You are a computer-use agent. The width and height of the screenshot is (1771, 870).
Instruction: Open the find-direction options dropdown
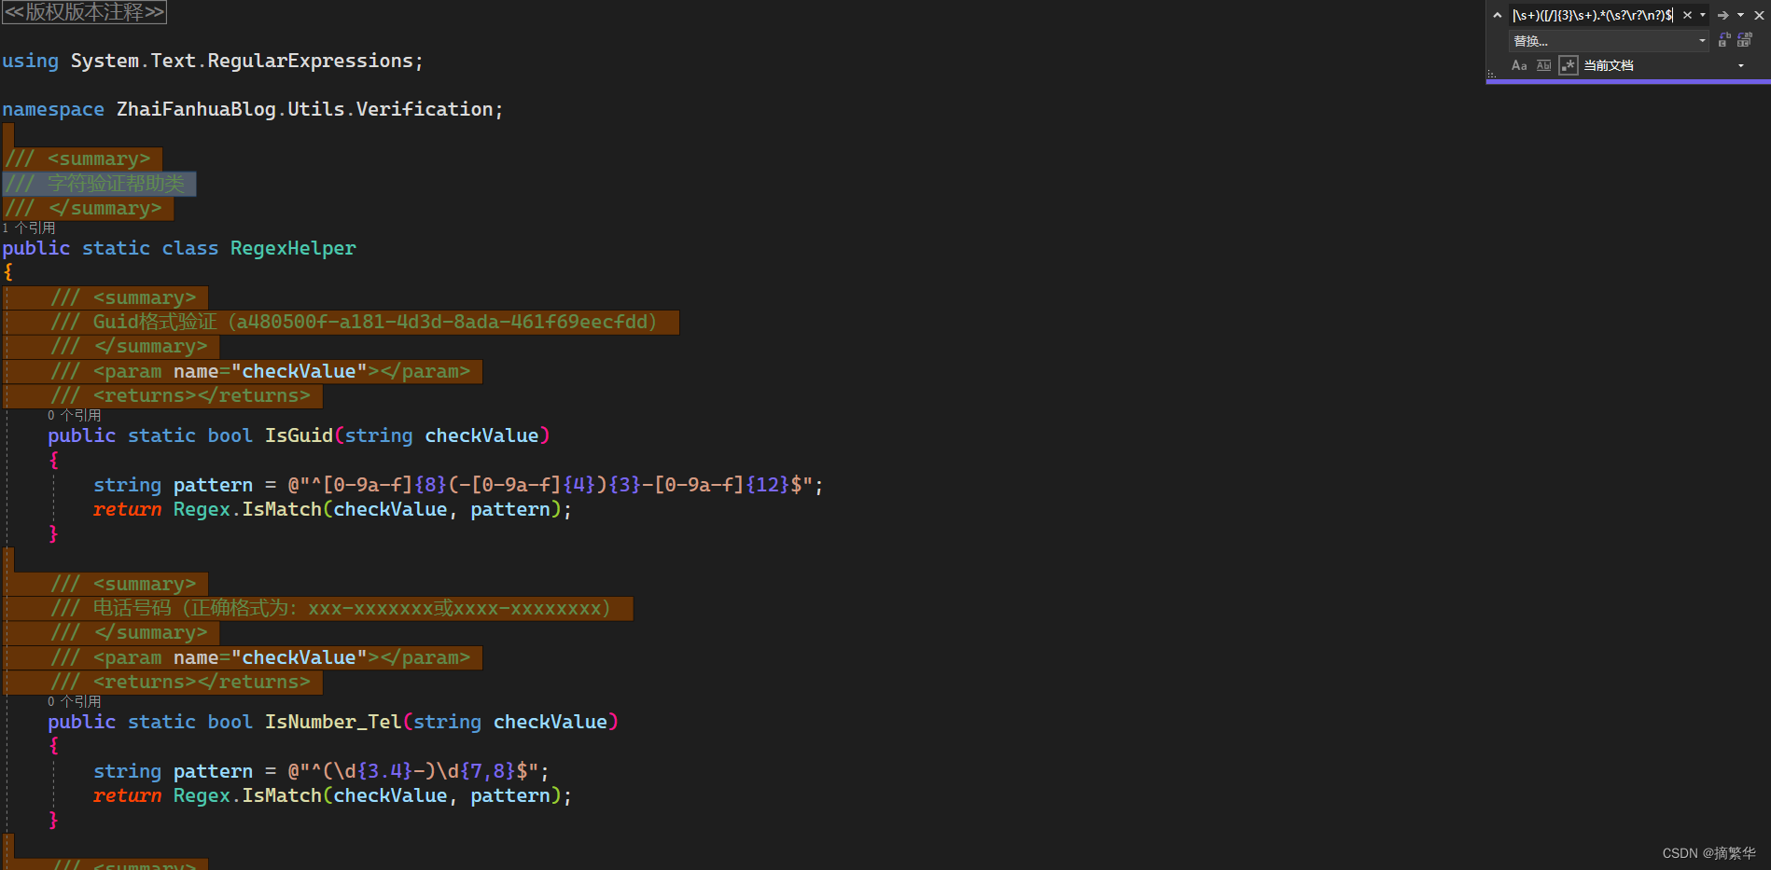click(x=1740, y=15)
